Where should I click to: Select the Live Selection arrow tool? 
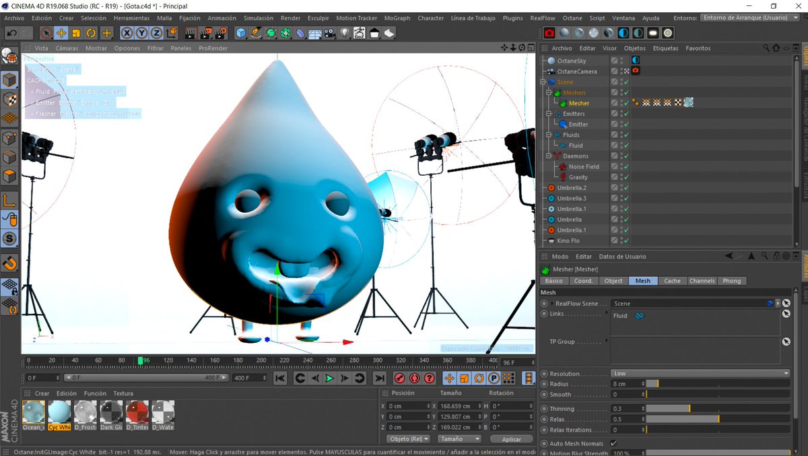coord(46,32)
